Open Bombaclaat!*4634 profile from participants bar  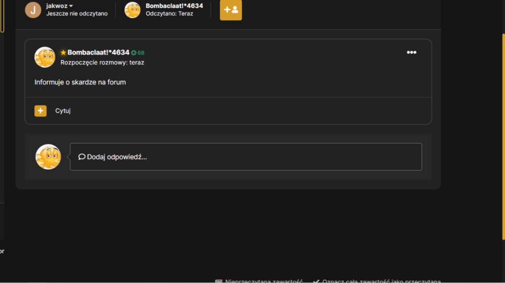click(x=174, y=6)
